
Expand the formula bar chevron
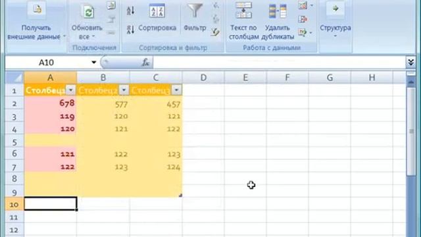click(410, 63)
